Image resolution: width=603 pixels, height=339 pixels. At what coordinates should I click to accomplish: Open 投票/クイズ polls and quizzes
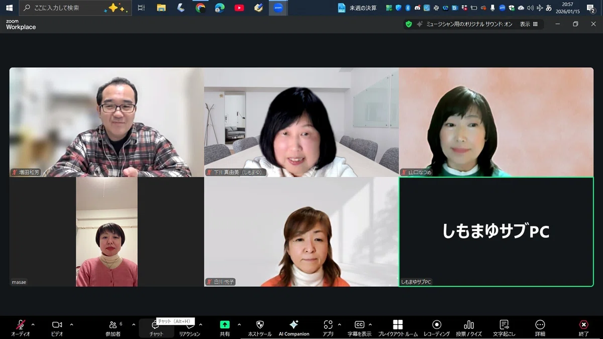469,328
